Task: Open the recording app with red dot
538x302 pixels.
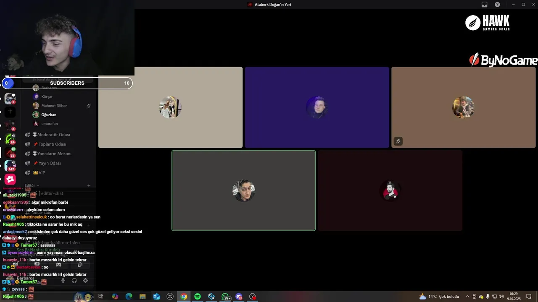Action: pos(253,297)
